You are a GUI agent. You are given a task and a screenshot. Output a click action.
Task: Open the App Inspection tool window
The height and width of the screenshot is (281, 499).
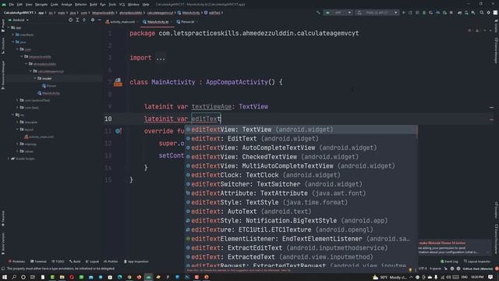136,261
